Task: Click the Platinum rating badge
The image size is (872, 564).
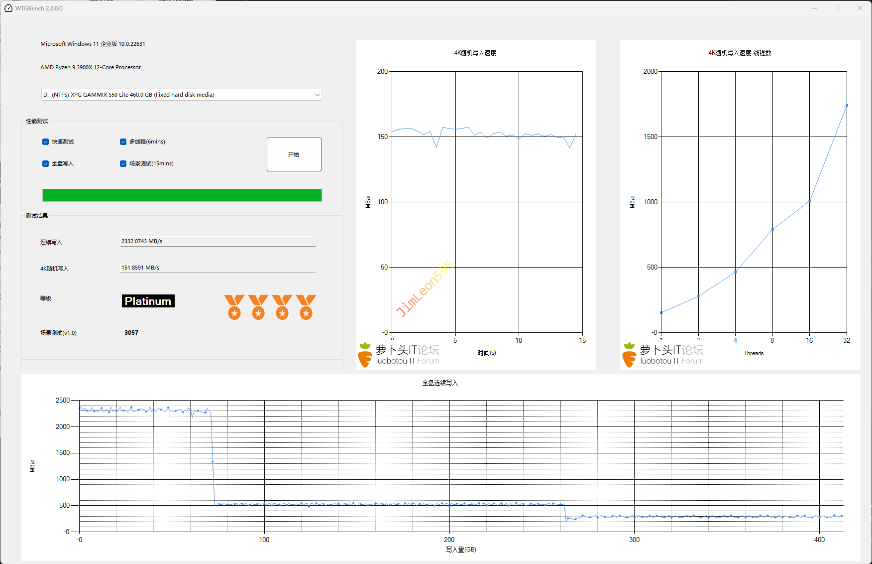Action: click(148, 301)
